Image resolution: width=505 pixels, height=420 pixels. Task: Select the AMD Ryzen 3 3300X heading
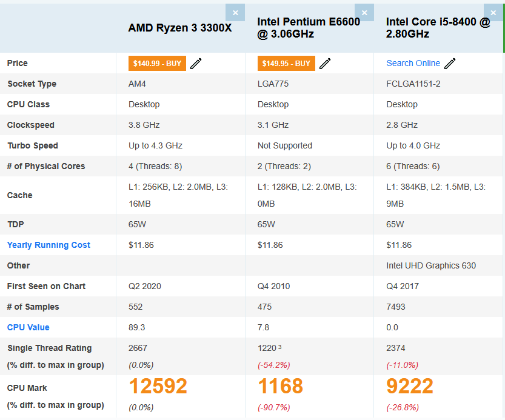click(180, 28)
